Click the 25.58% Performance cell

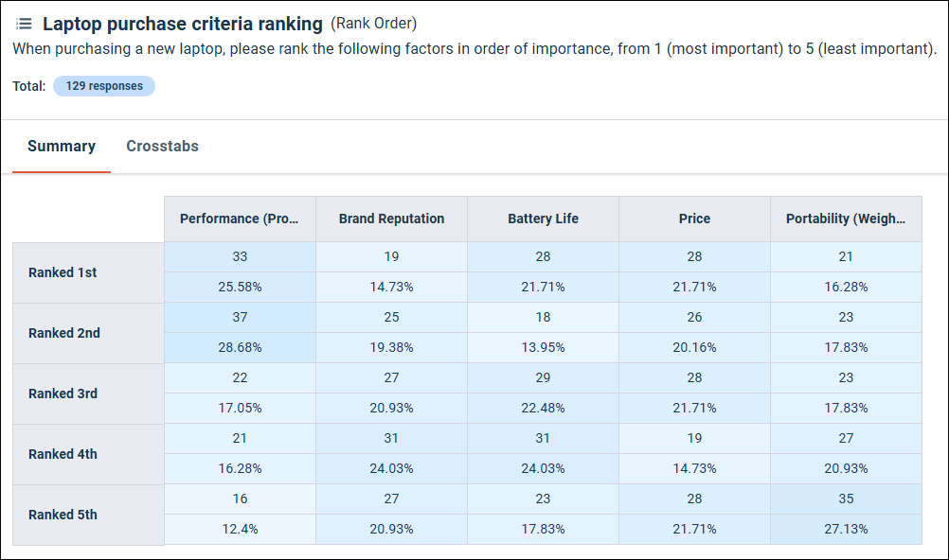(240, 287)
